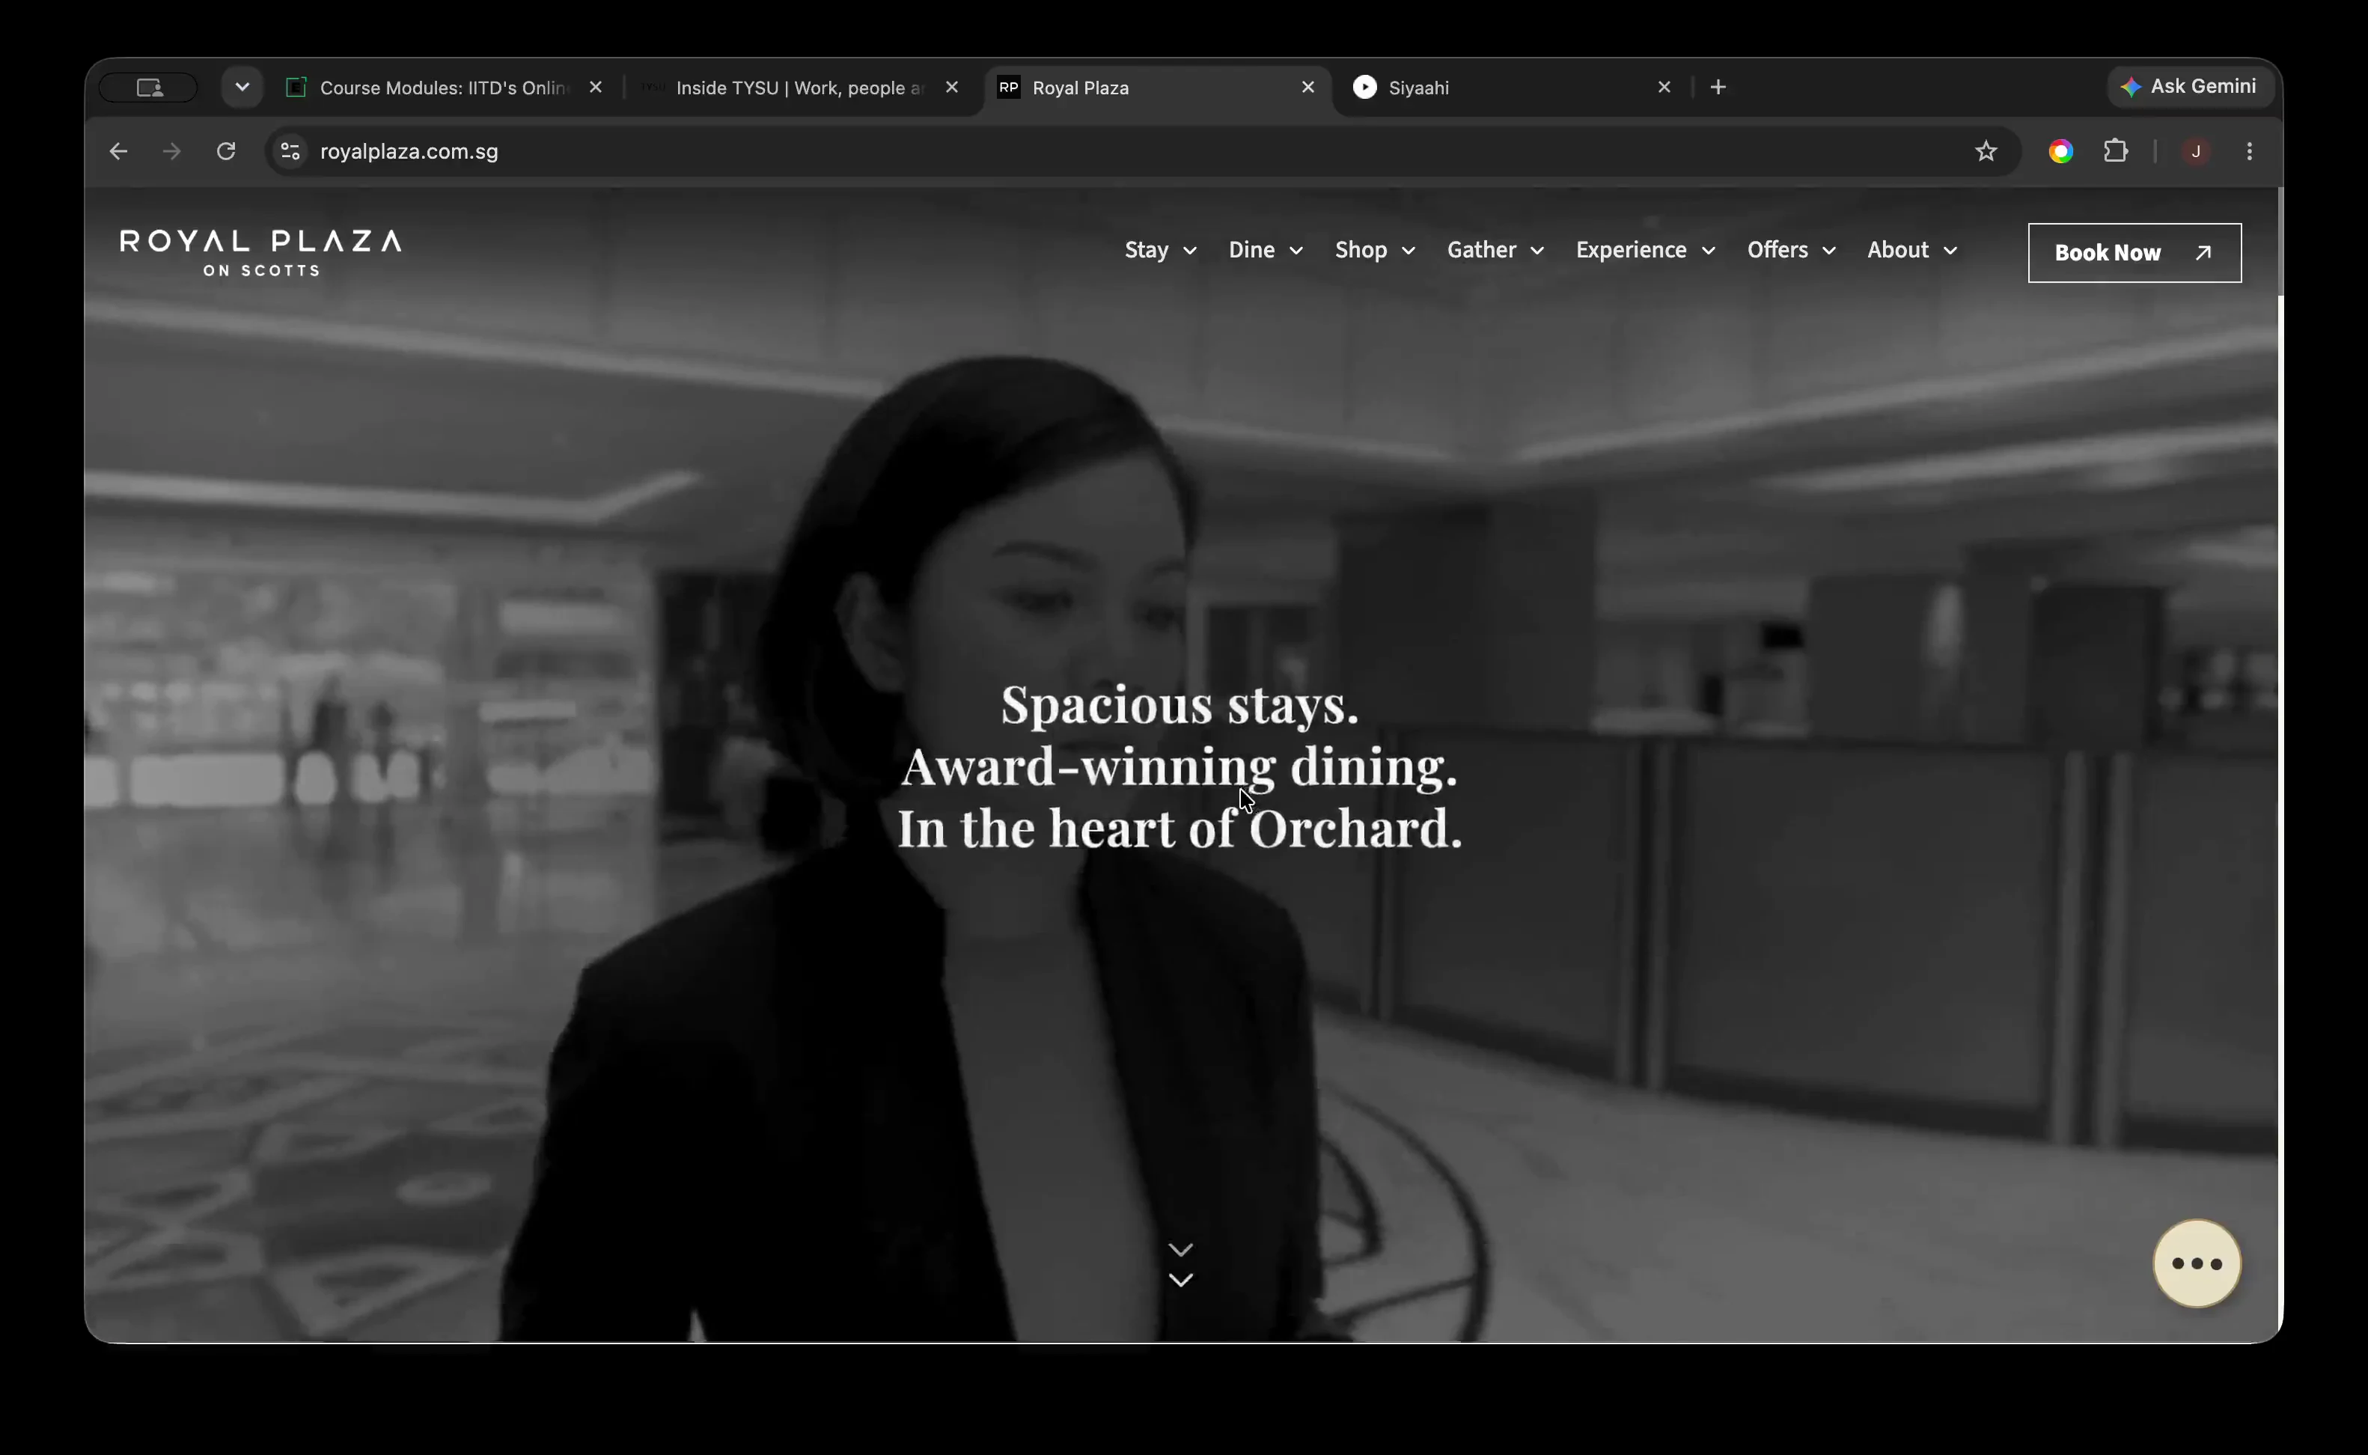The height and width of the screenshot is (1455, 2368).
Task: Open the colorful circle extension icon
Action: 2061,151
